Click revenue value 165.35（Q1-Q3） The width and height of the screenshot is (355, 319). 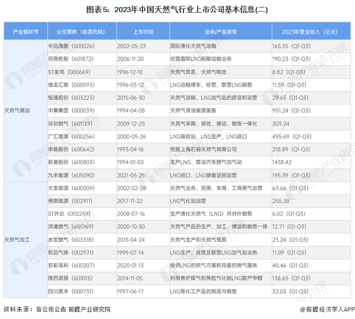click(292, 46)
